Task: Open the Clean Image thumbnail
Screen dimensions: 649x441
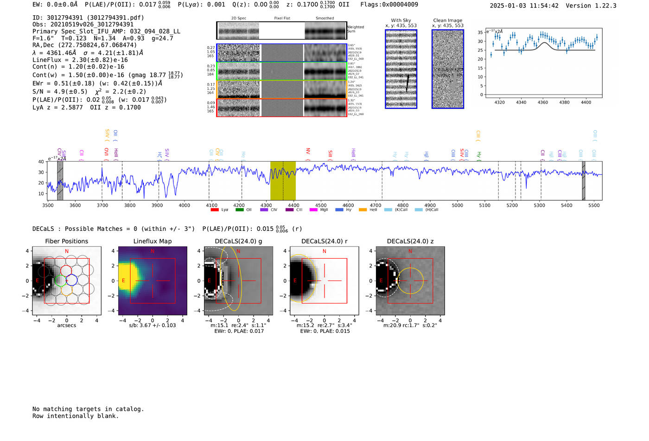Action: click(x=448, y=69)
